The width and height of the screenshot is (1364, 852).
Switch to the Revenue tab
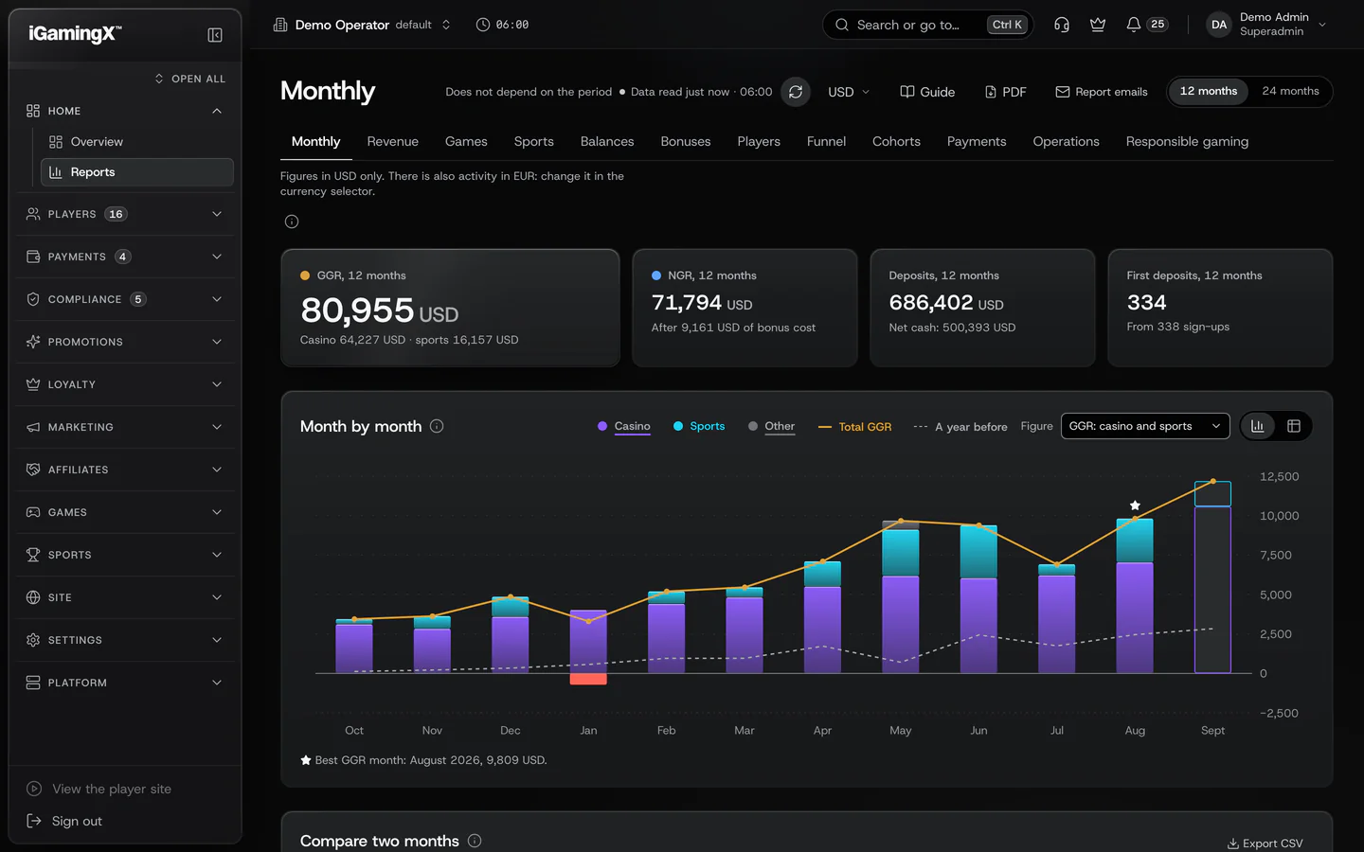pos(392,142)
